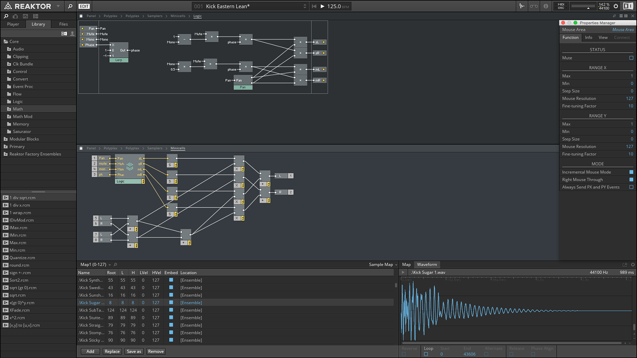Viewport: 637px width, 358px height.
Task: Select the Kick Sugar sample in the map list
Action: coord(91,303)
